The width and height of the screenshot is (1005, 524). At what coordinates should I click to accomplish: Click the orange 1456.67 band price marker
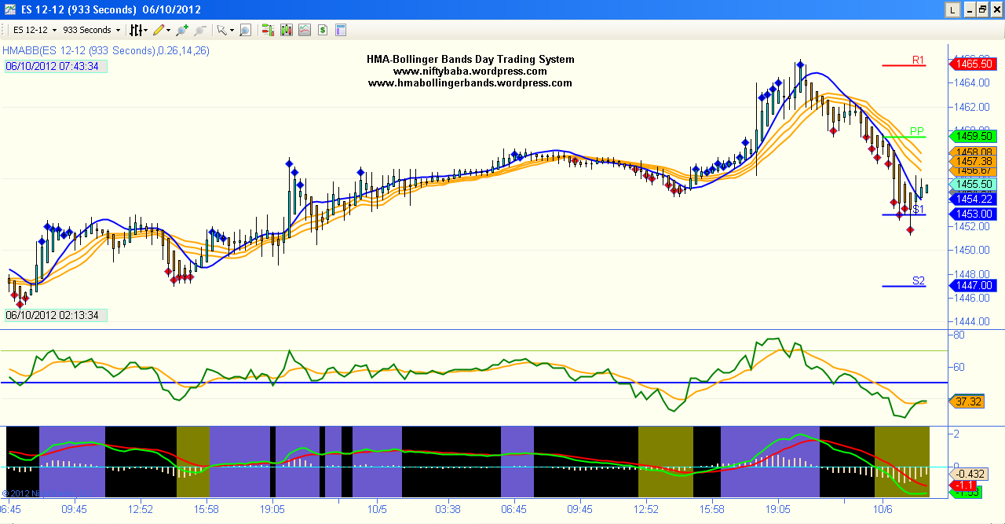974,170
